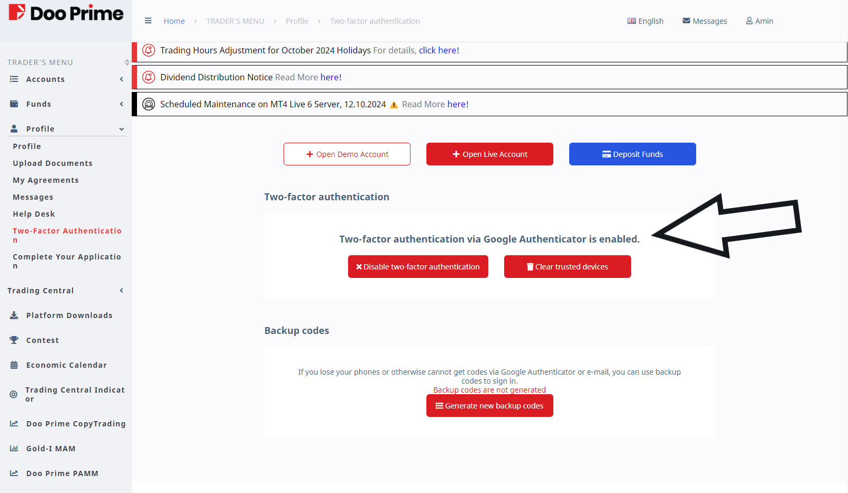Open Doo Prime CopyTrading page
This screenshot has height=493, width=848.
[76, 424]
